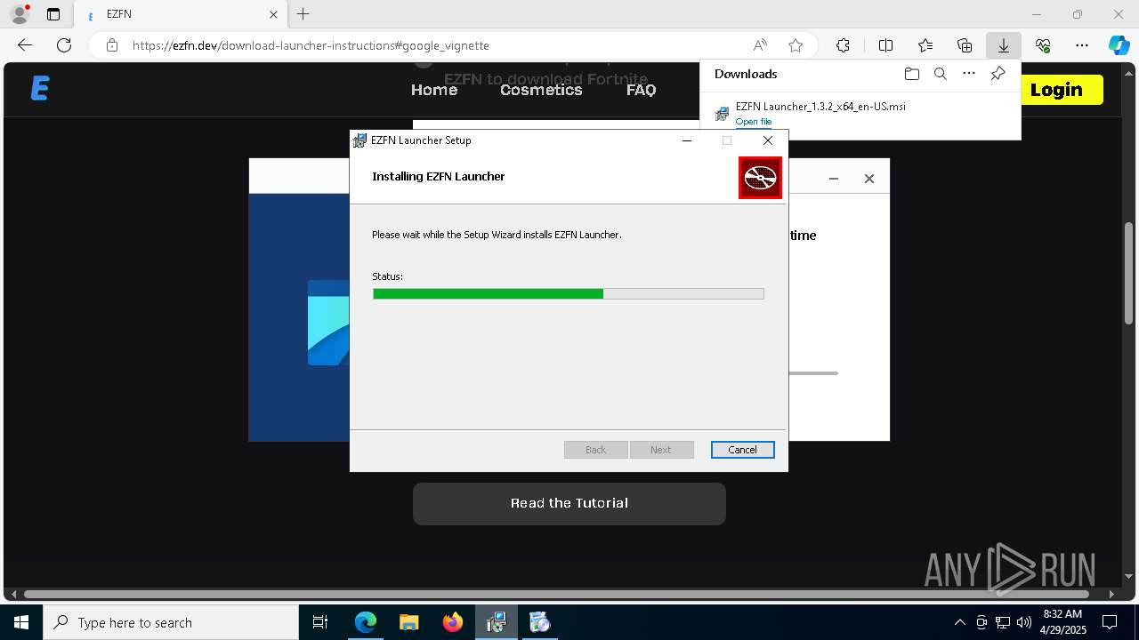
Task: Click installer title bar icon
Action: pos(359,140)
